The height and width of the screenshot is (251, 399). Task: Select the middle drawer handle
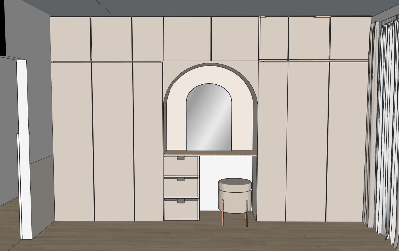(x=181, y=179)
